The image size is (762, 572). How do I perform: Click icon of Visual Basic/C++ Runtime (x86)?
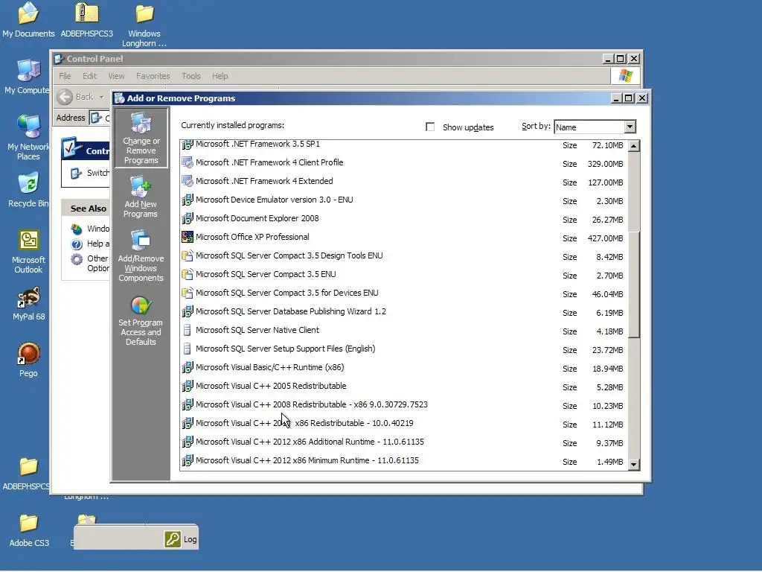pyautogui.click(x=187, y=368)
